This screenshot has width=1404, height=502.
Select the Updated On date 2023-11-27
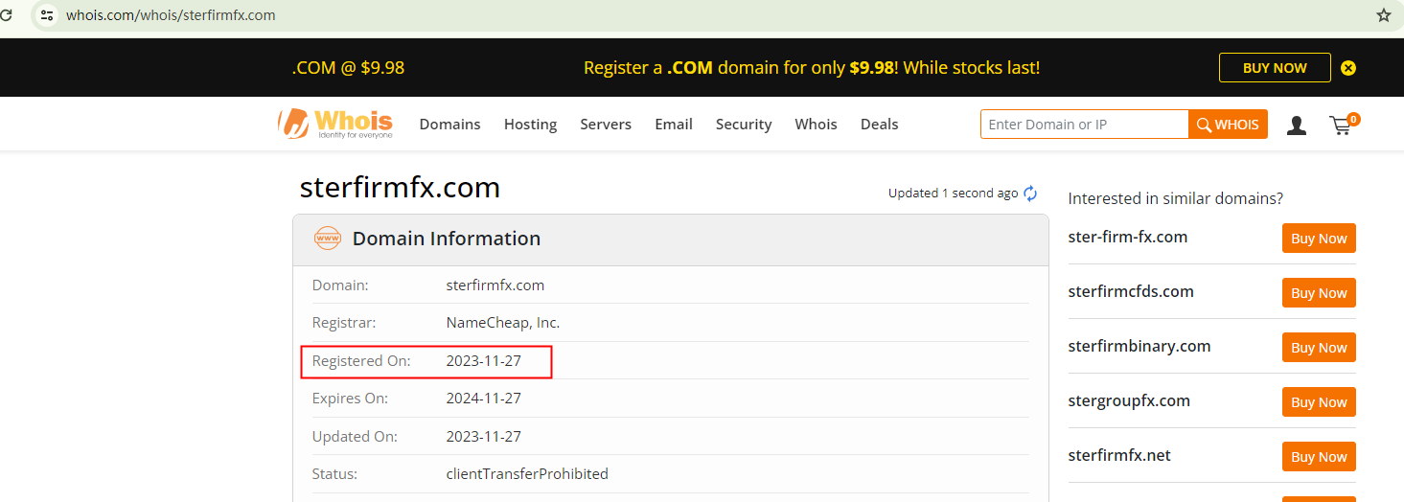coord(484,437)
